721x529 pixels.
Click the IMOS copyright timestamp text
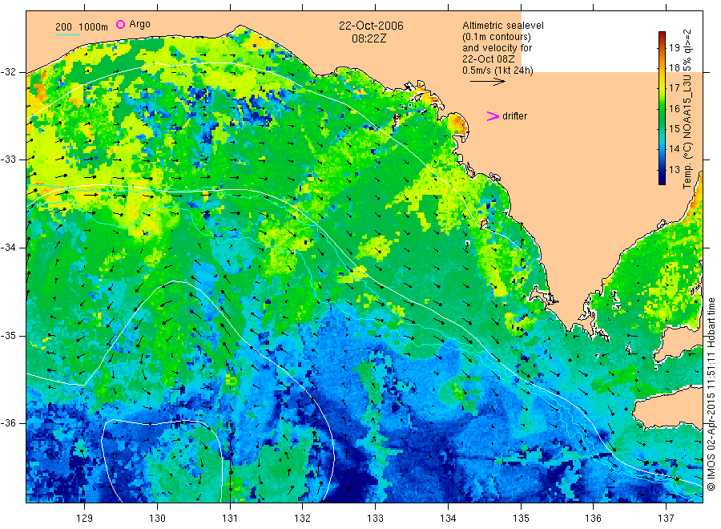point(711,394)
